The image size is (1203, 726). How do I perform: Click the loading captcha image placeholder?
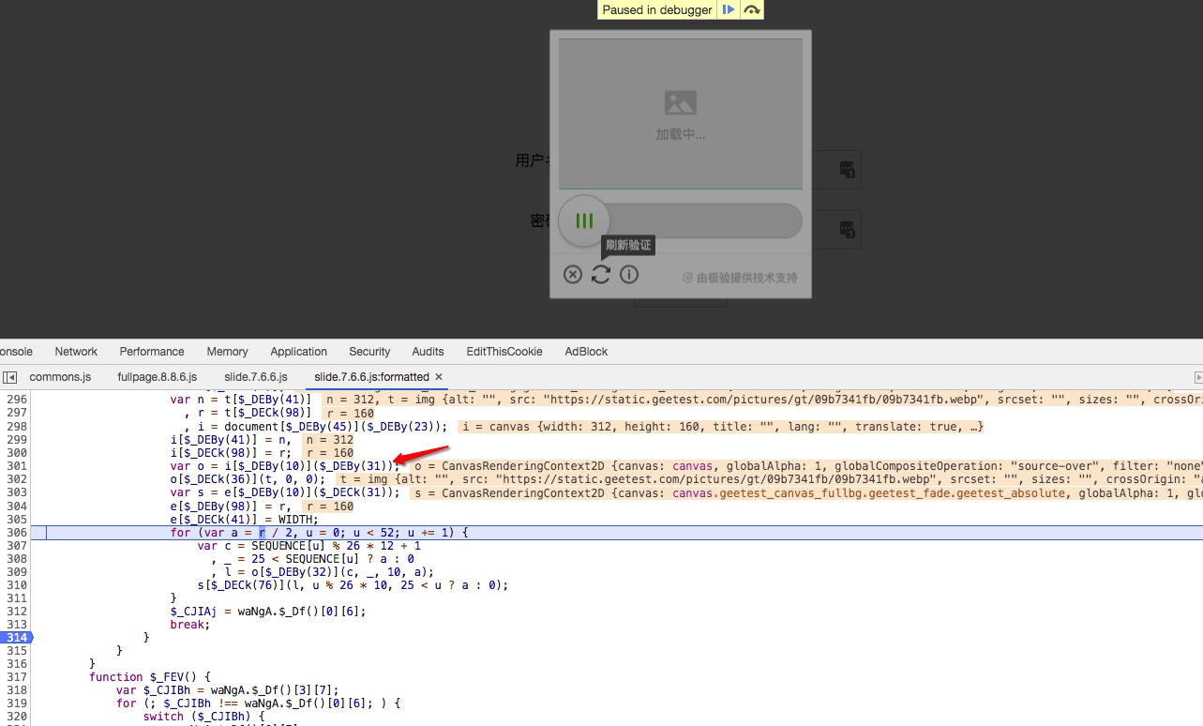click(680, 113)
